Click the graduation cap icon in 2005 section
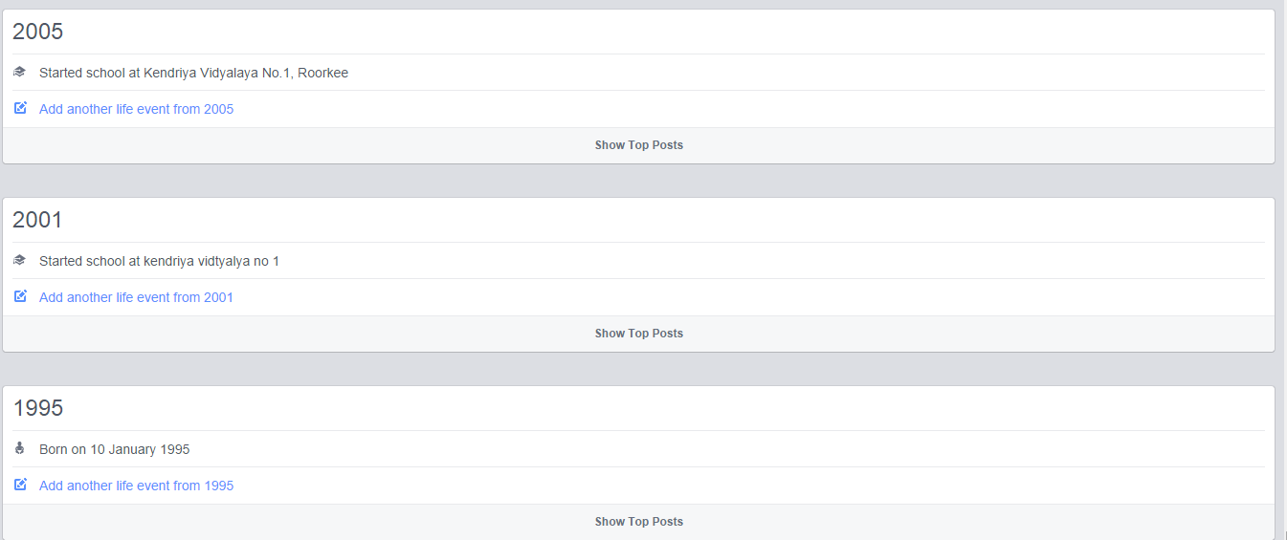 click(x=19, y=72)
